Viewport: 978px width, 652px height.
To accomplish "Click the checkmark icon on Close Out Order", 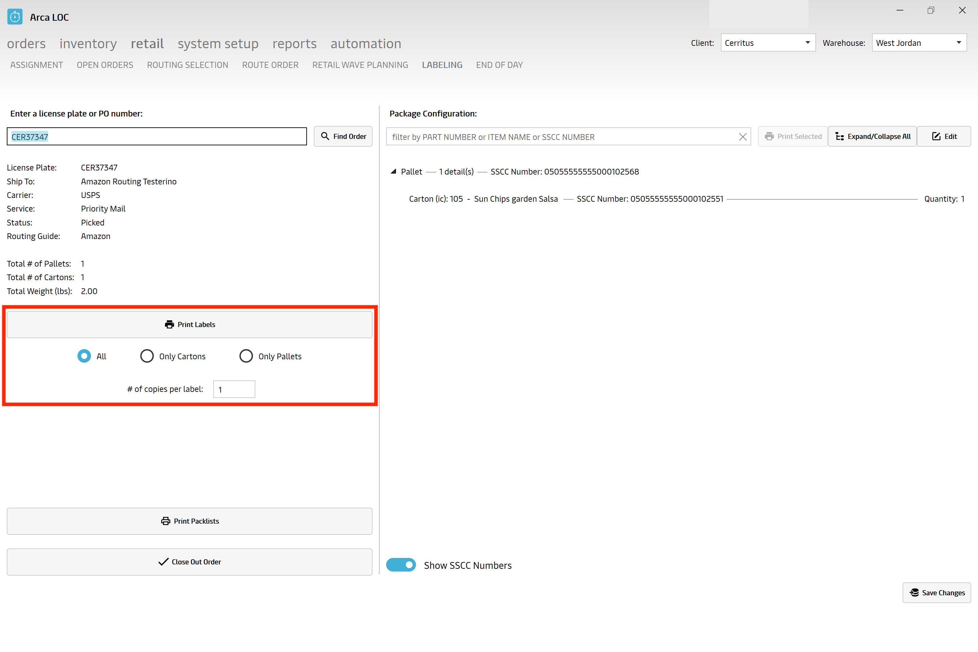I will click(x=163, y=562).
